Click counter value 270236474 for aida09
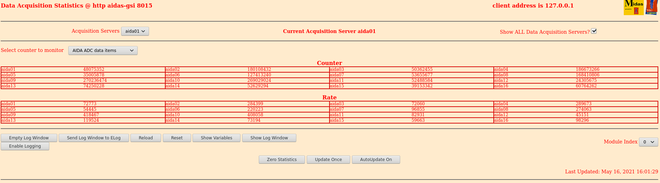Image resolution: width=660 pixels, height=183 pixels. pyautogui.click(x=95, y=80)
